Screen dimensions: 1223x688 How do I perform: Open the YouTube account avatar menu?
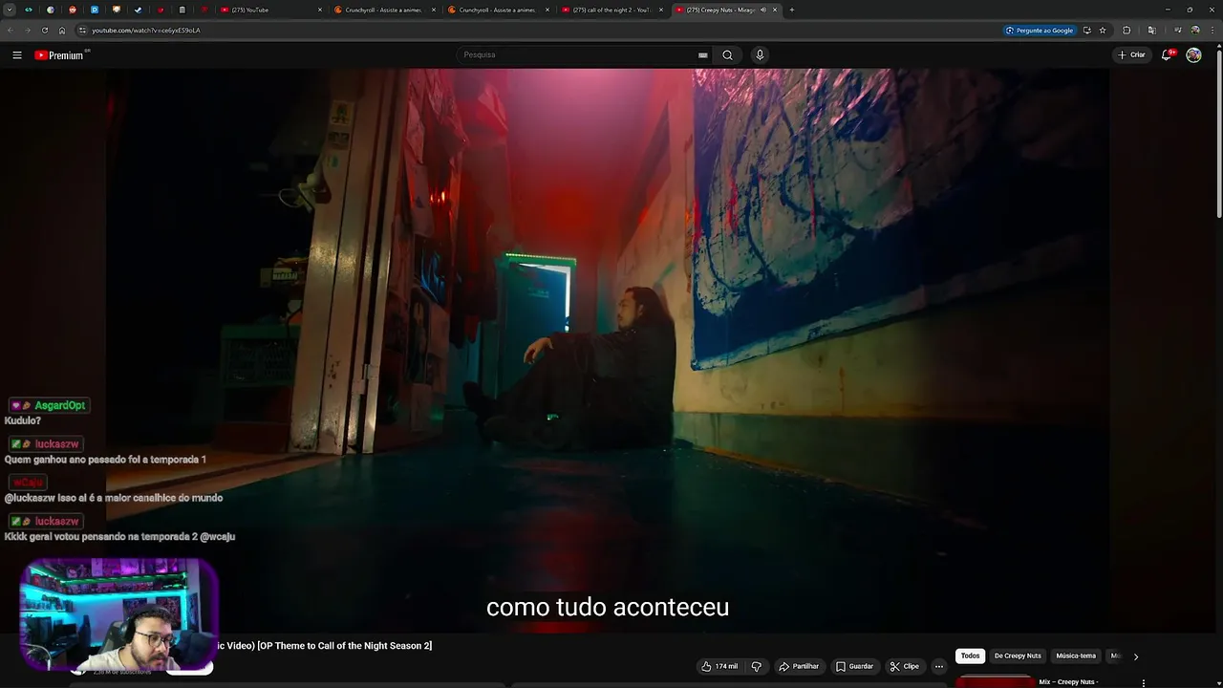point(1193,54)
